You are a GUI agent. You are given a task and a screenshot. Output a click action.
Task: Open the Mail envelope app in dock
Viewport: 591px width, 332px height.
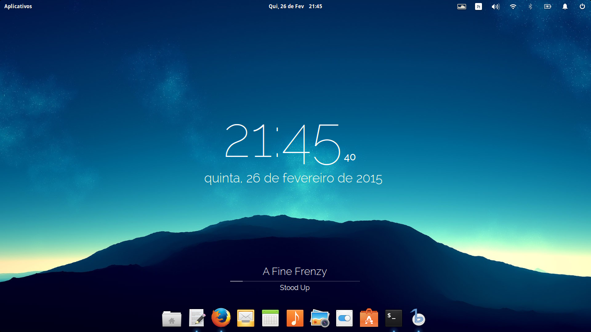click(x=246, y=318)
